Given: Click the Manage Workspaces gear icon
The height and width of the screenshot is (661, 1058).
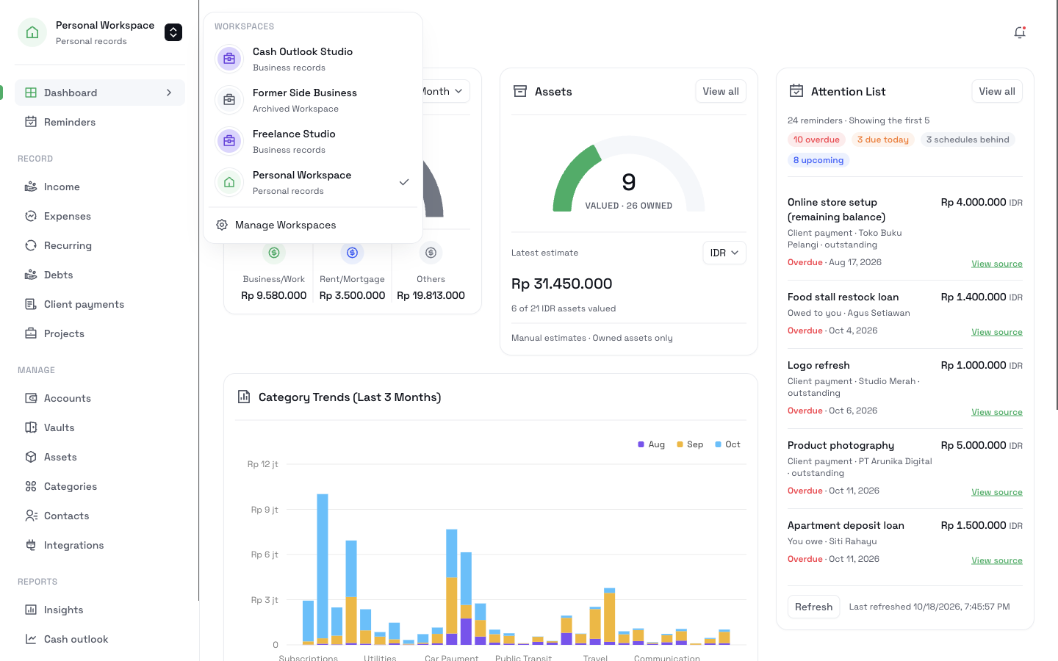Looking at the screenshot, I should [x=222, y=225].
